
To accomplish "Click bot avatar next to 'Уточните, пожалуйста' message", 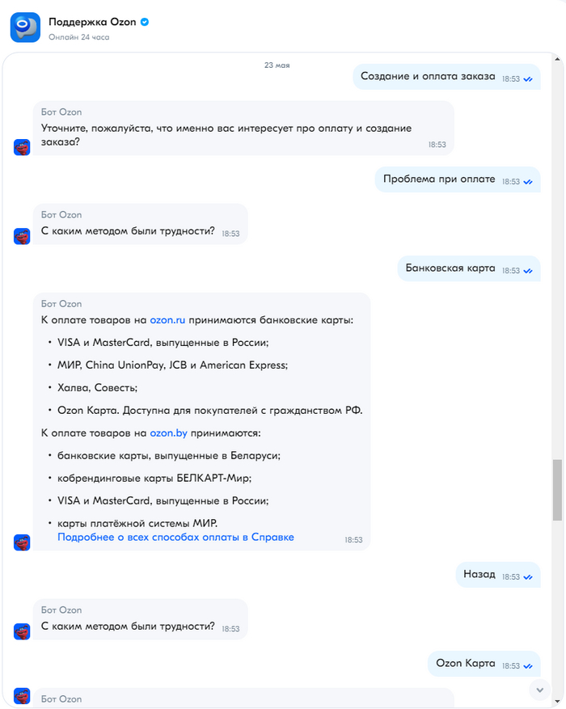I will [22, 147].
